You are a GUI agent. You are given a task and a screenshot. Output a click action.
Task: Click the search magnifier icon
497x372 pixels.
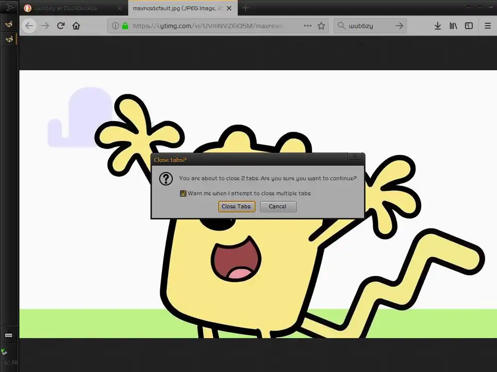pos(341,26)
